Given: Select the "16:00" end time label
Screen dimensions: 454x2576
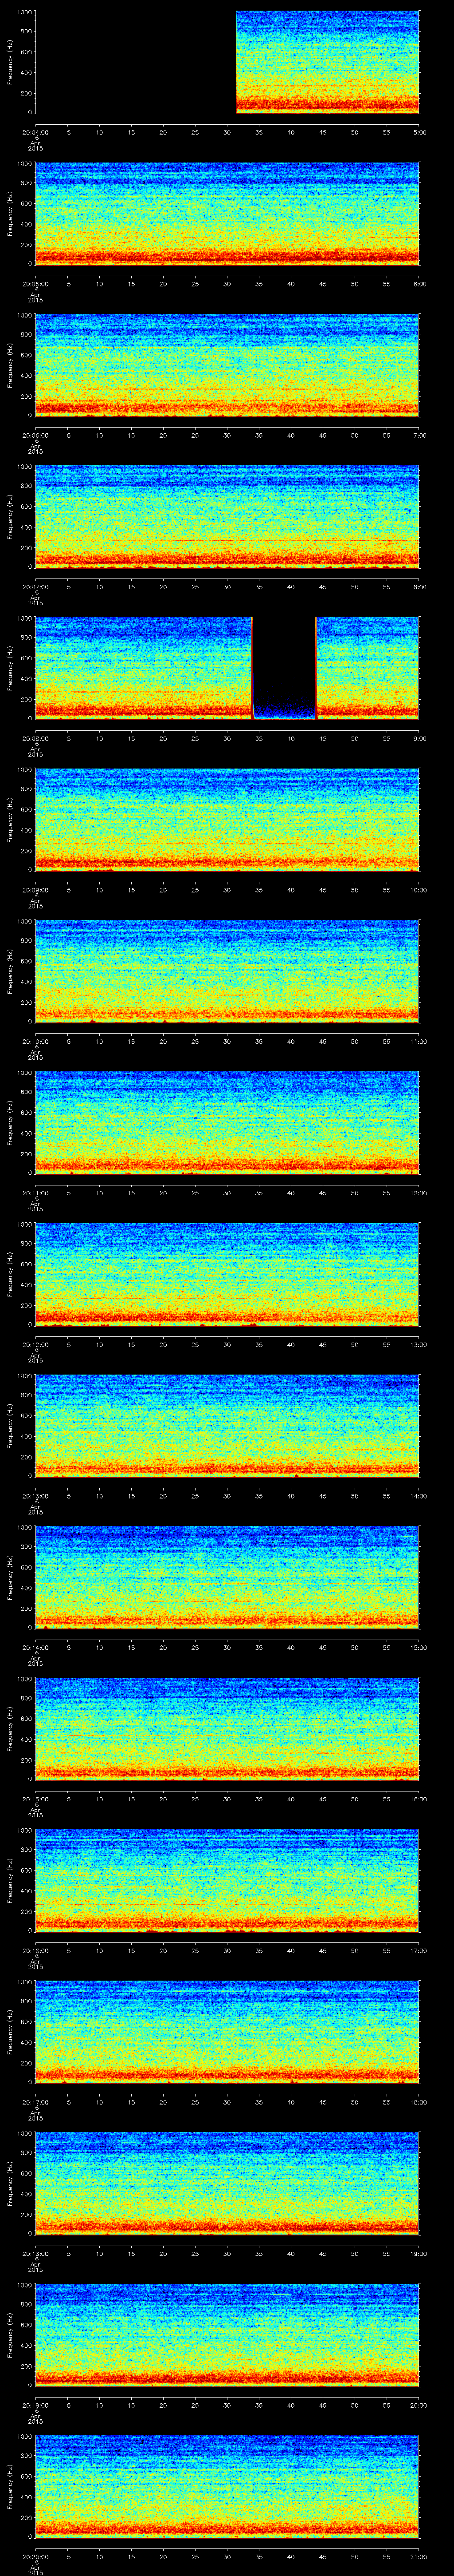Looking at the screenshot, I should tap(419, 1798).
